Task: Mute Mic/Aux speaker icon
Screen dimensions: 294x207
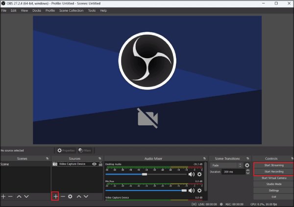Action: (x=191, y=190)
